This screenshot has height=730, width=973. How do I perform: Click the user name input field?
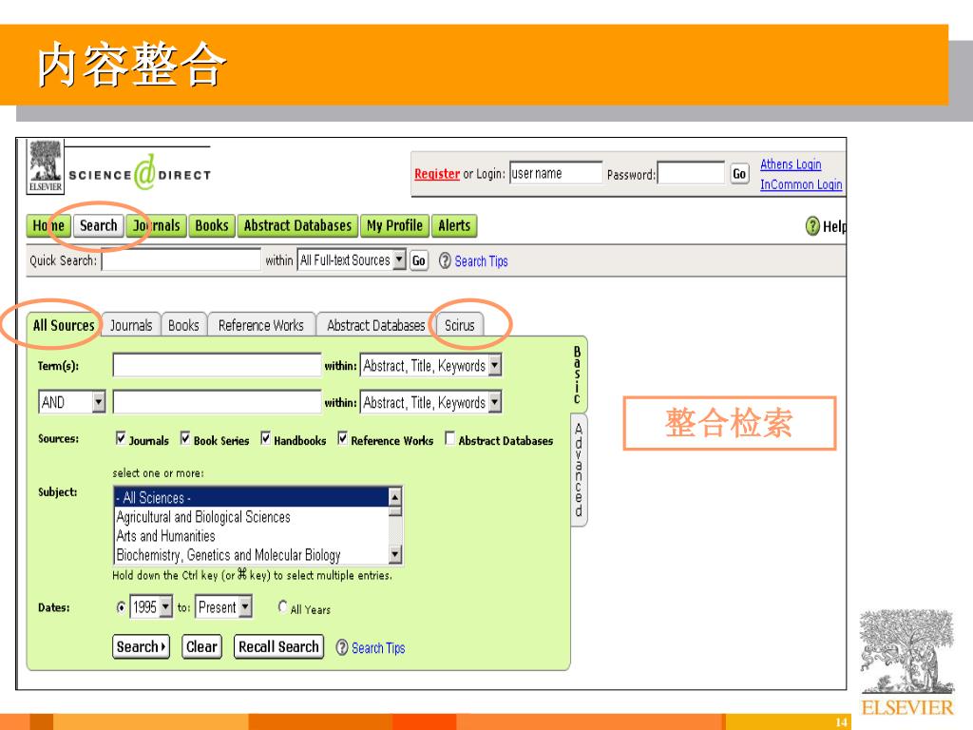(x=555, y=173)
